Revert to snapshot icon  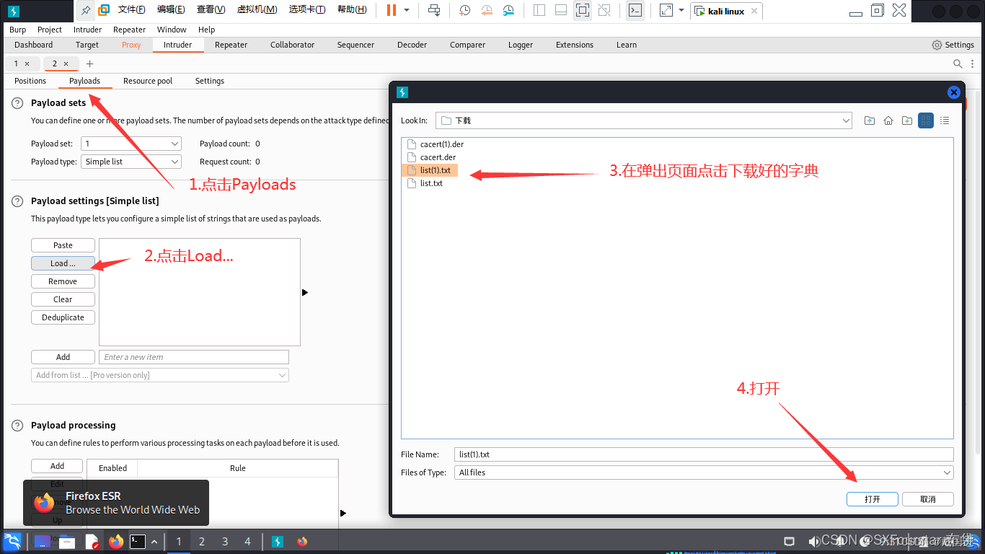(x=487, y=10)
